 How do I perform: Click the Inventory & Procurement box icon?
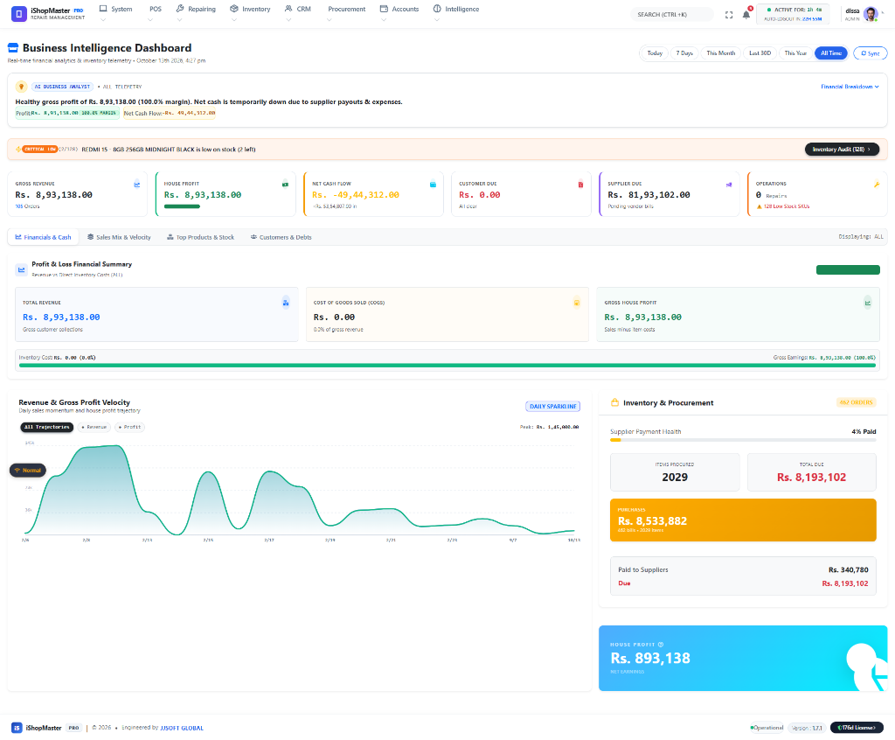point(614,402)
